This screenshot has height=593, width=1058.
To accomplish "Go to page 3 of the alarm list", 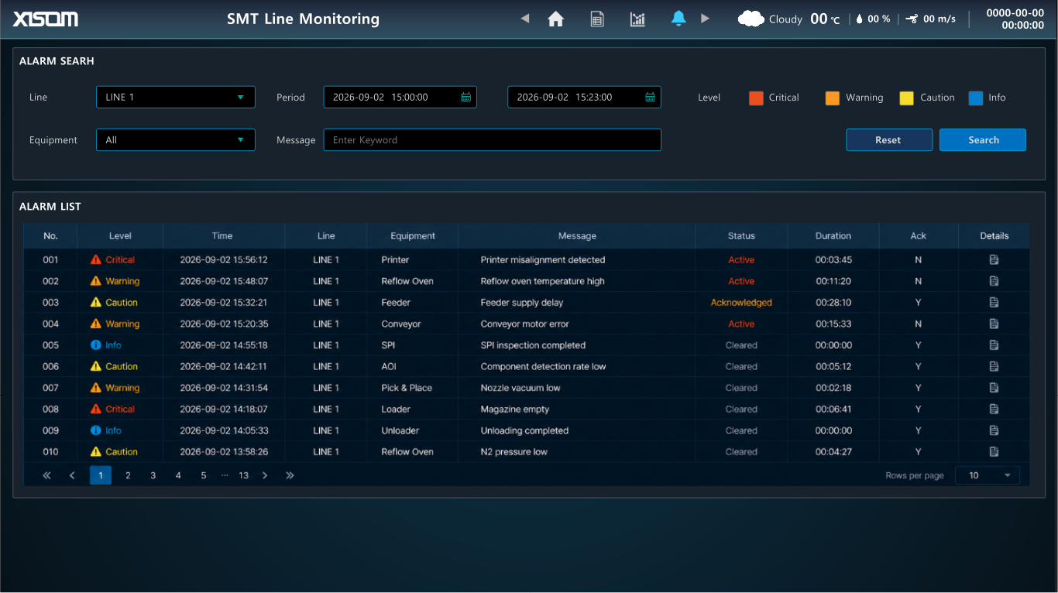I will click(x=153, y=475).
